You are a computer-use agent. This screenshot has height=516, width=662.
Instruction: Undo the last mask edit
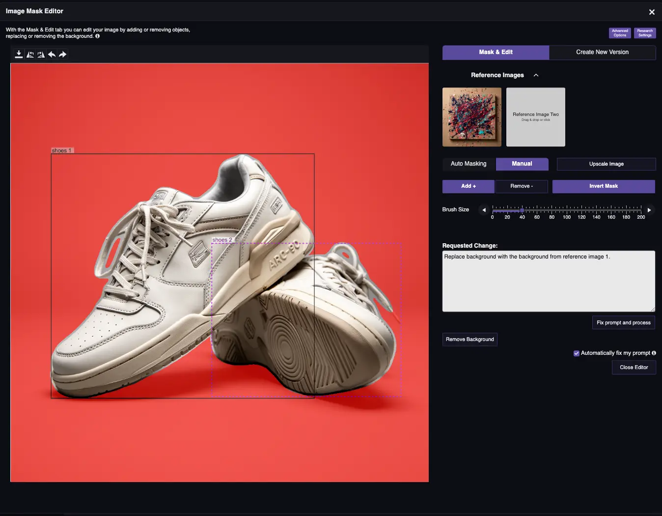tap(52, 55)
